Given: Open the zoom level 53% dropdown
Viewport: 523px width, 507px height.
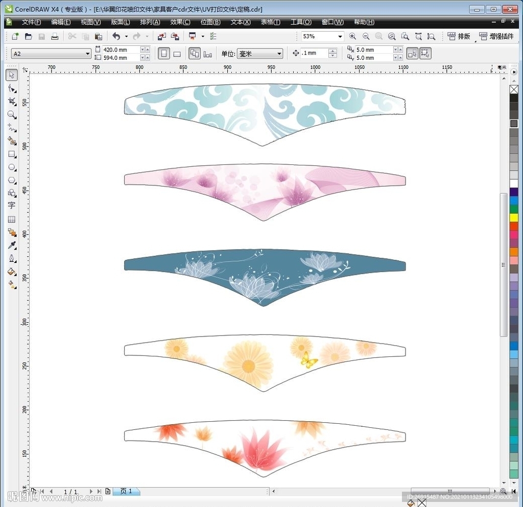Looking at the screenshot, I should [340, 36].
